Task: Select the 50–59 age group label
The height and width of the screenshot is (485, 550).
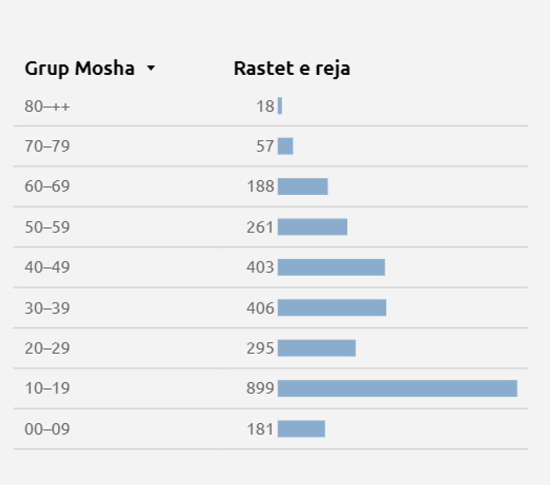Action: point(47,227)
